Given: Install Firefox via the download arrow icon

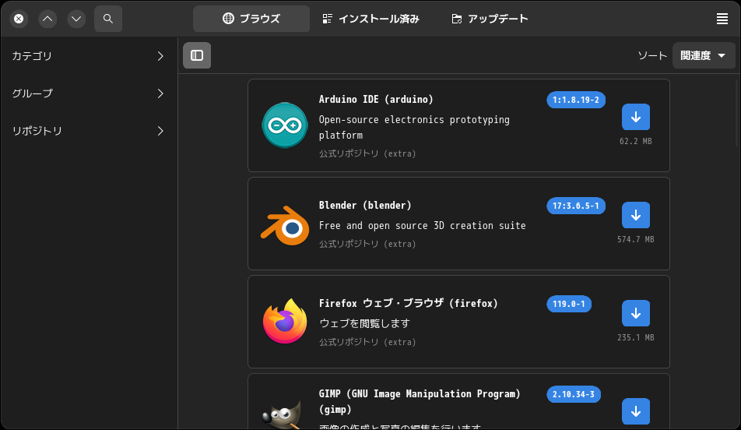Looking at the screenshot, I should [x=636, y=313].
